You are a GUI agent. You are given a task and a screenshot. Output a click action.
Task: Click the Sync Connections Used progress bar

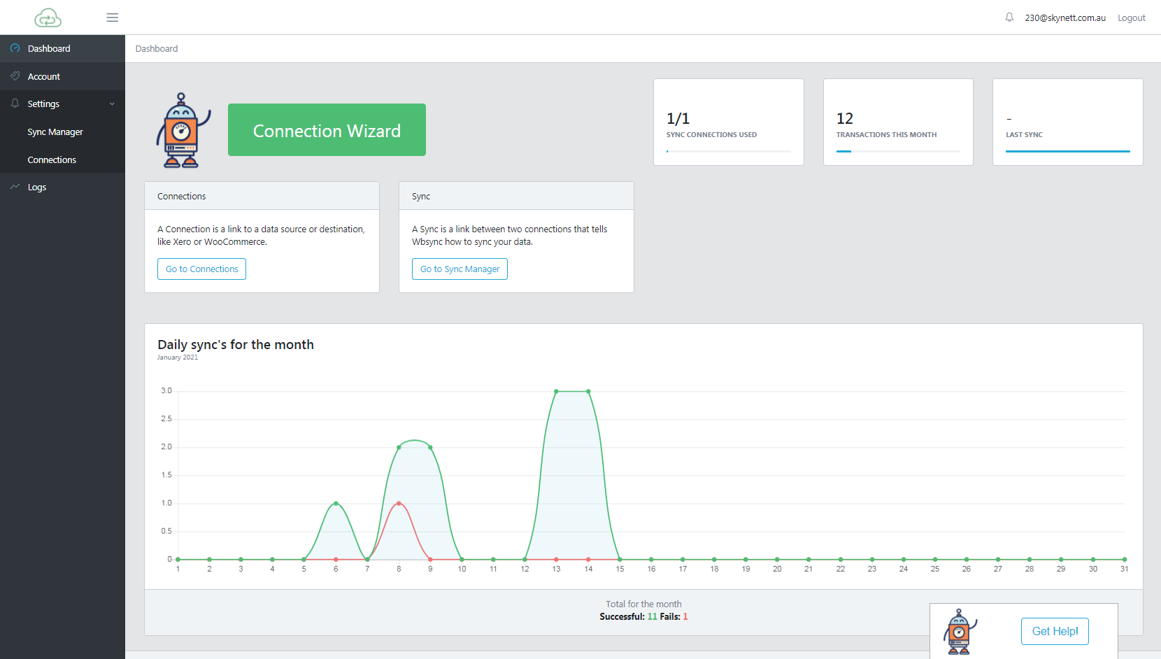click(x=729, y=151)
